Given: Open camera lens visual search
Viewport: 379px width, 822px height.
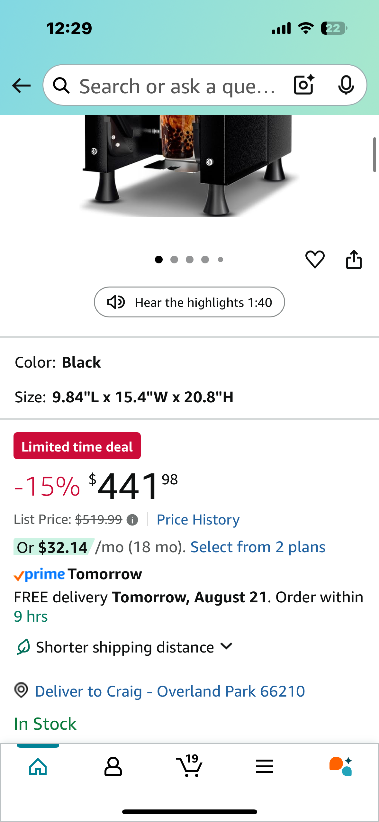Looking at the screenshot, I should [304, 85].
